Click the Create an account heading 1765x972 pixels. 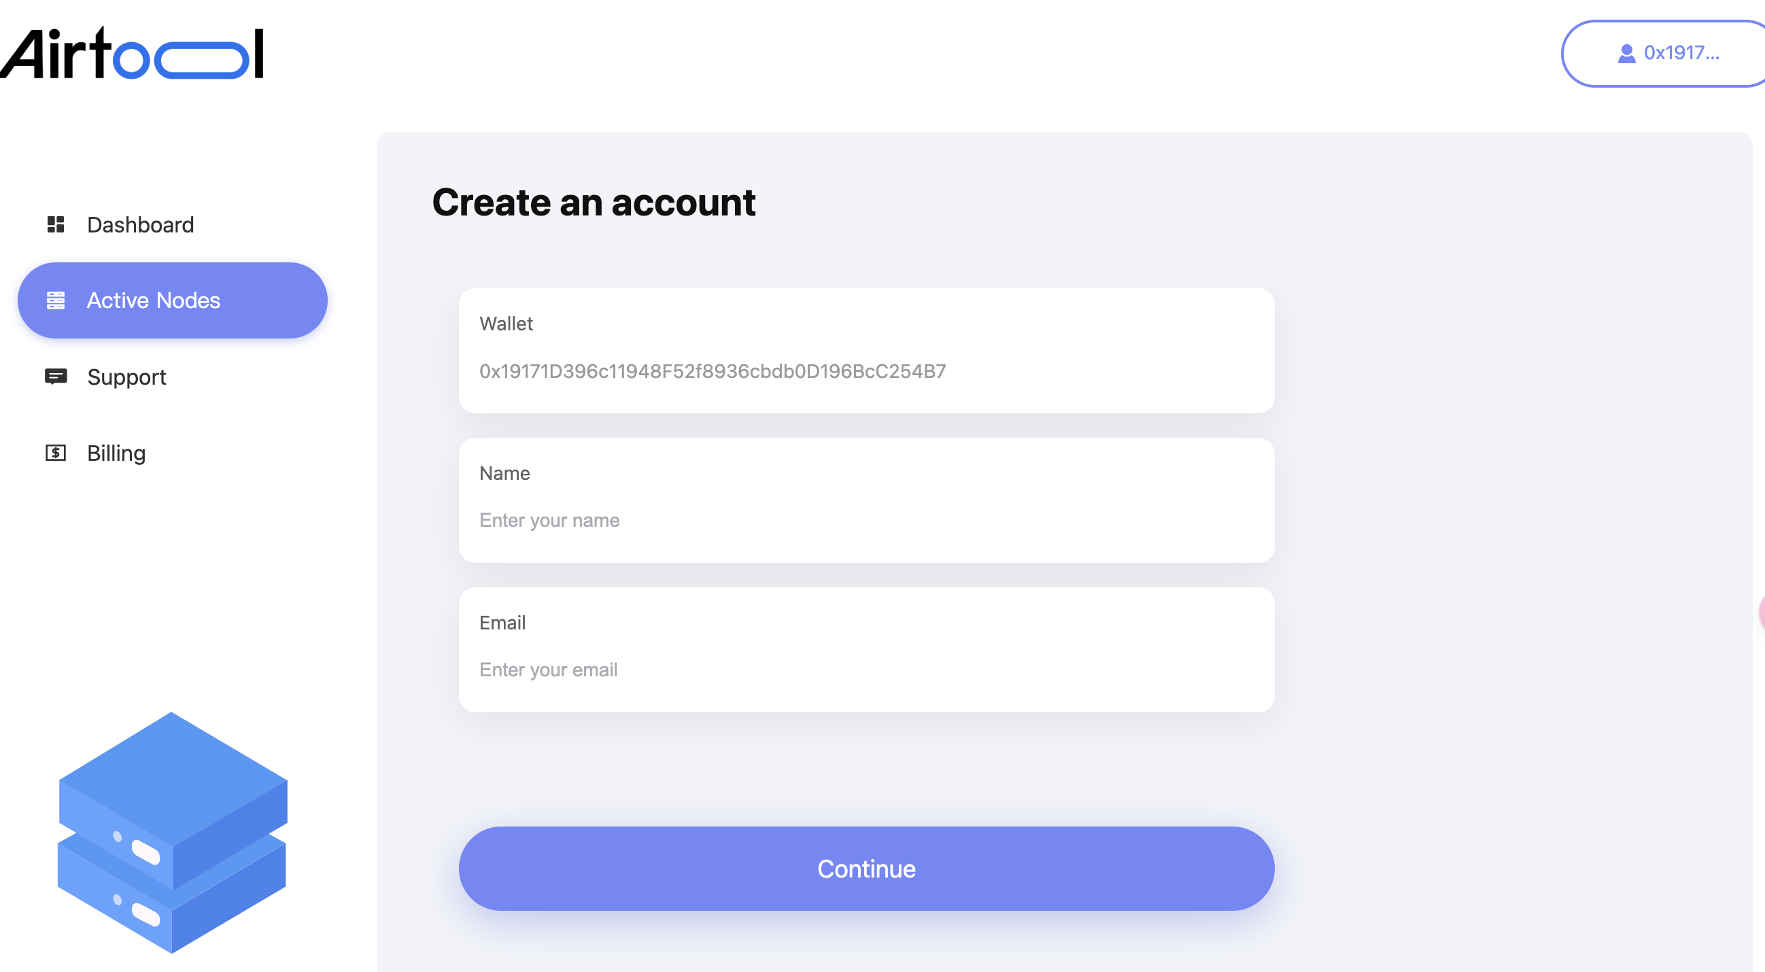click(594, 203)
